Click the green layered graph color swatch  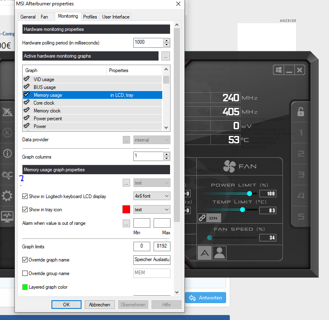[25, 287]
